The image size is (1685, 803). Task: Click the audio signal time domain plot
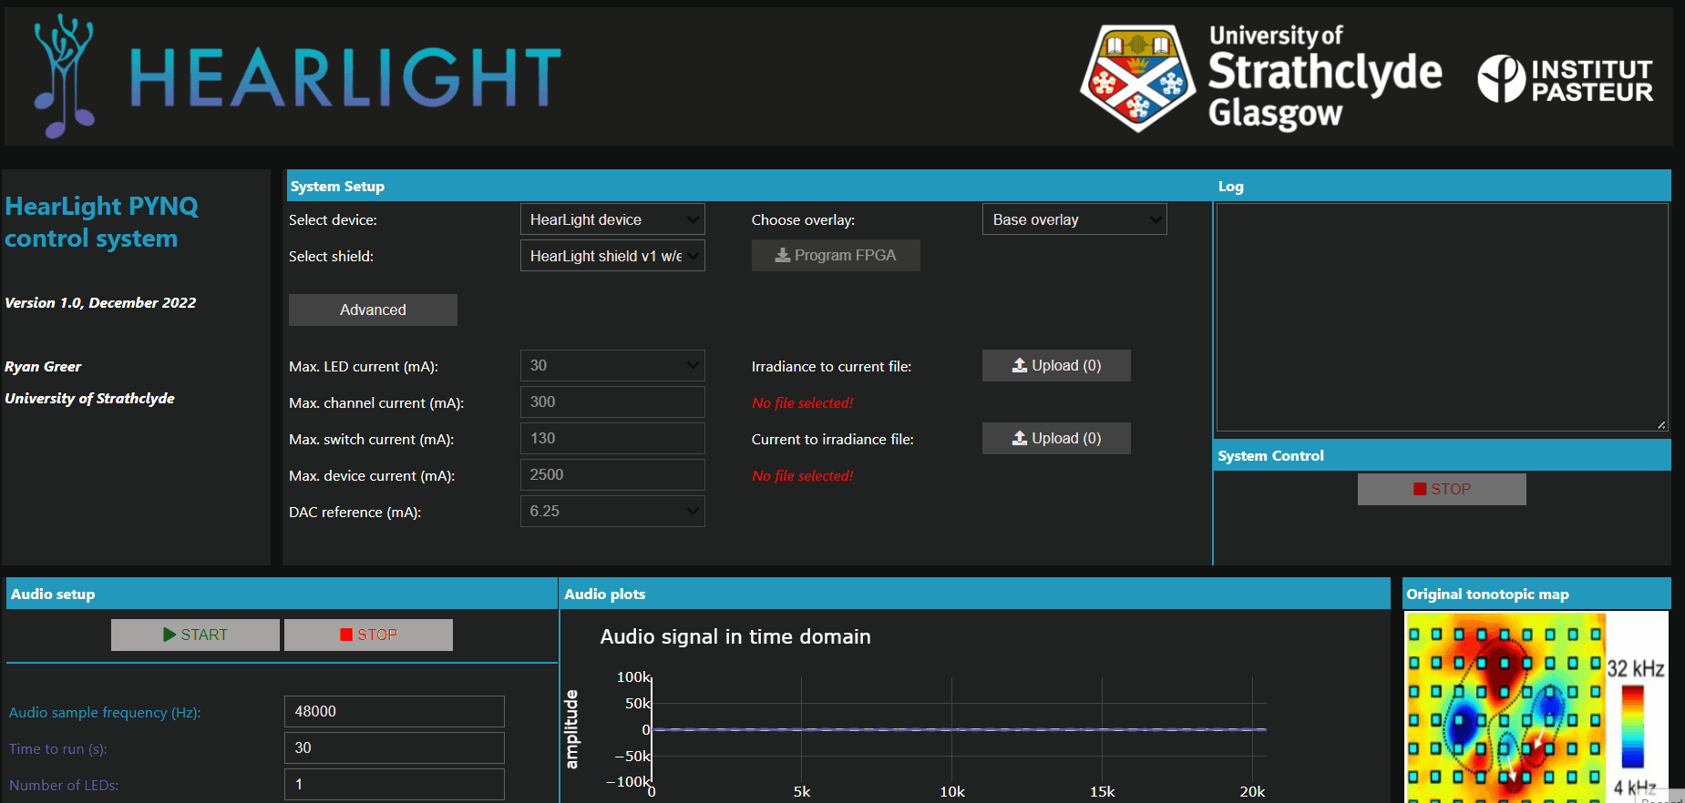(x=960, y=729)
